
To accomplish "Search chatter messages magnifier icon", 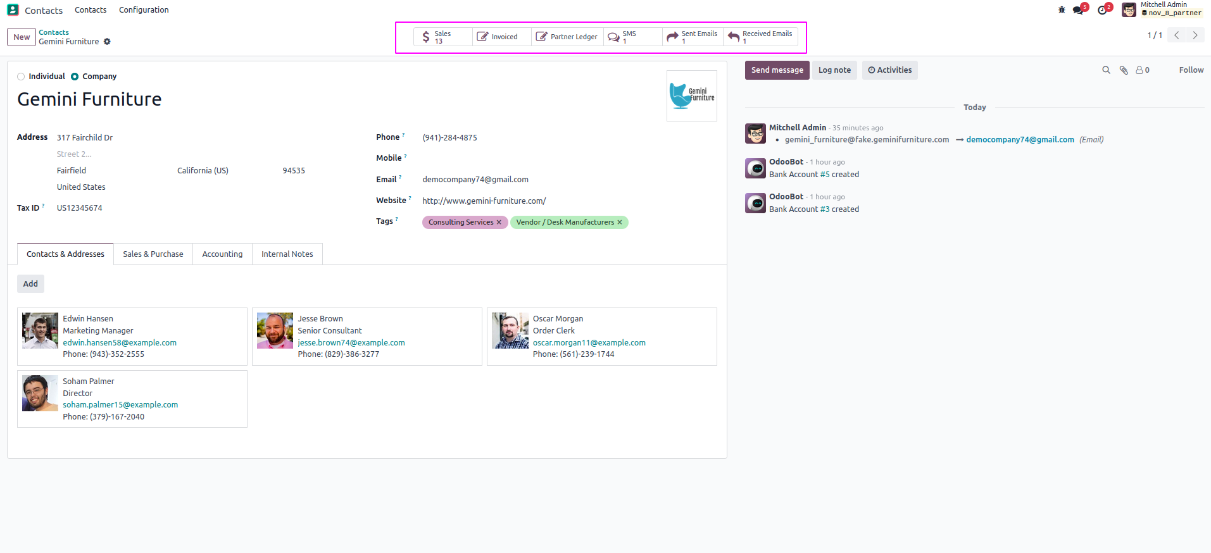I will [x=1106, y=70].
